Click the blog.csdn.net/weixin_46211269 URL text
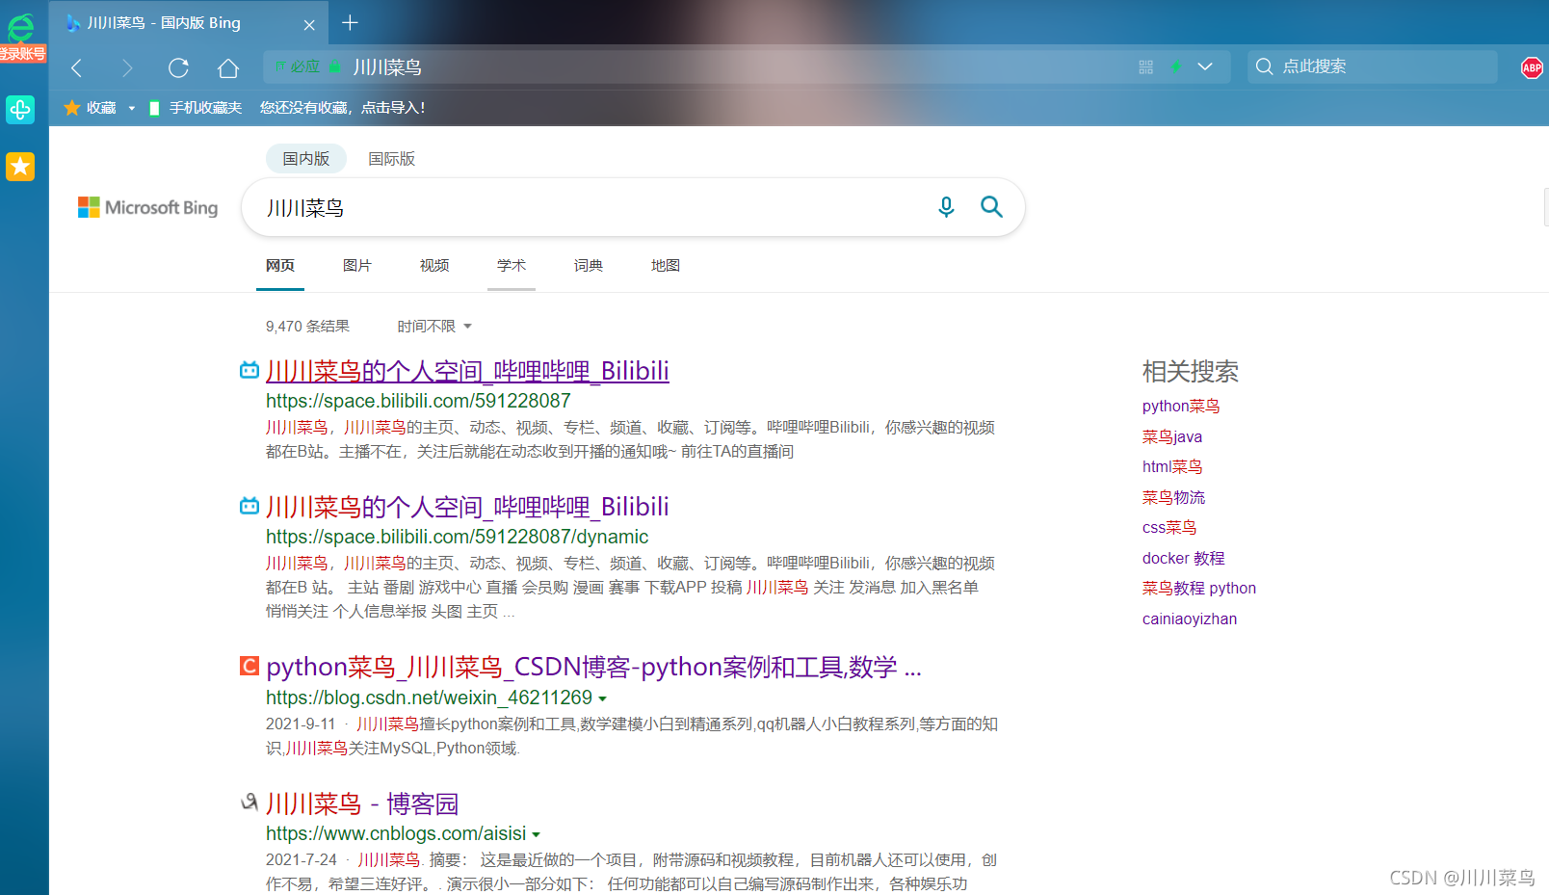 pos(429,698)
